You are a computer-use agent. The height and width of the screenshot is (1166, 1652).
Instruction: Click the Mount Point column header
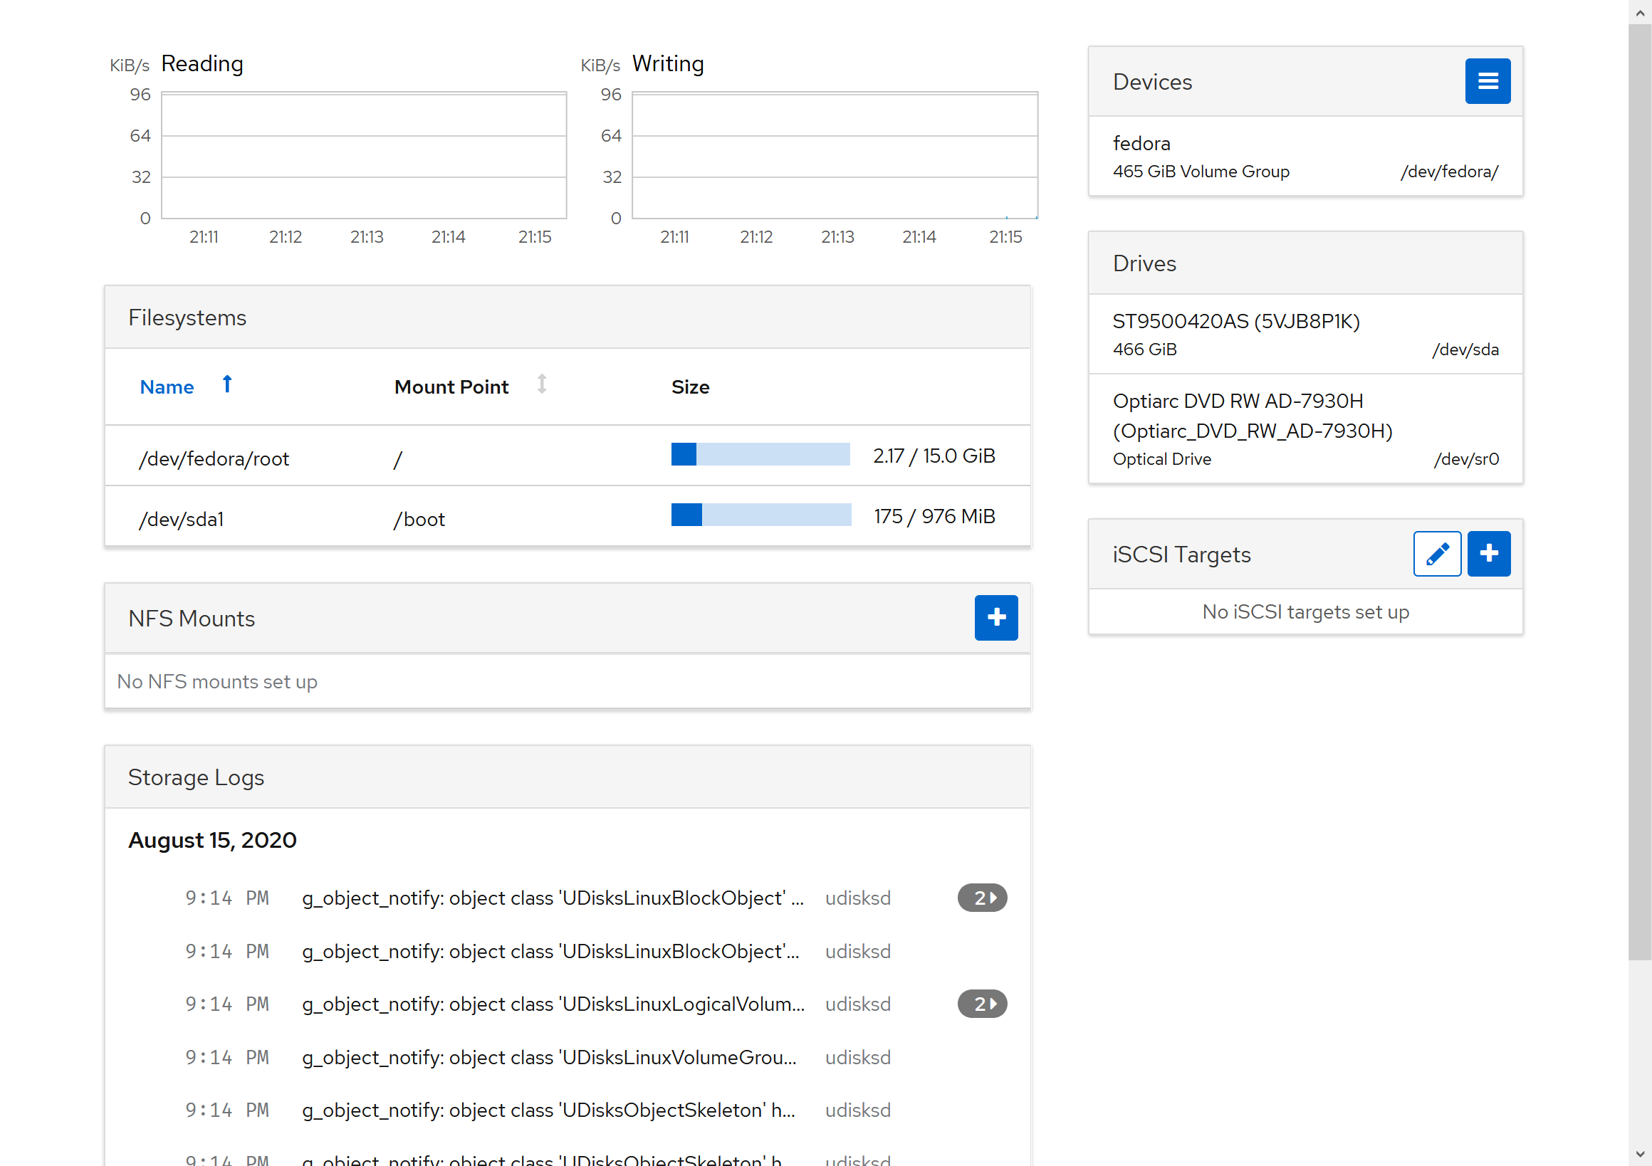pyautogui.click(x=451, y=387)
